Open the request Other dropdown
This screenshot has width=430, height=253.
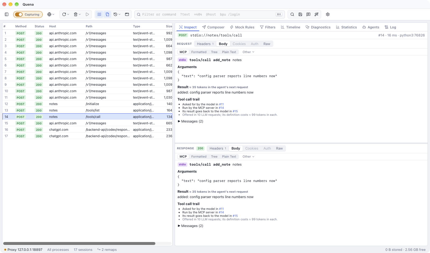point(248,52)
